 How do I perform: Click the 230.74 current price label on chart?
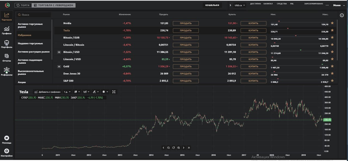(x=327, y=120)
